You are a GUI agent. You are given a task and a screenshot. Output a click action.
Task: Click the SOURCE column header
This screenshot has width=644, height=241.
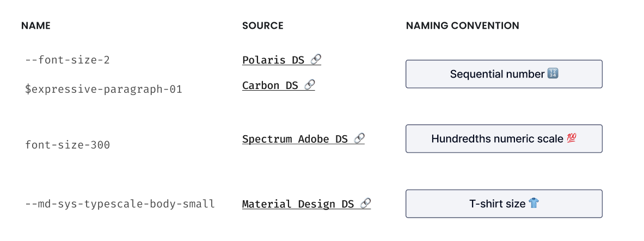[x=263, y=26]
